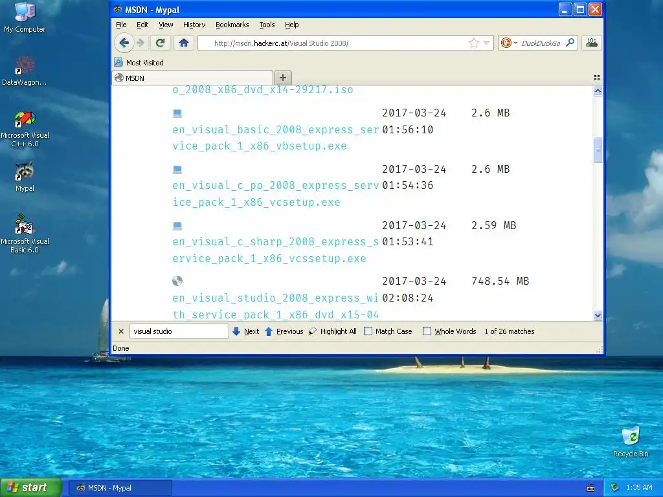The width and height of the screenshot is (663, 497).
Task: Open the Edit menu
Action: 142,25
